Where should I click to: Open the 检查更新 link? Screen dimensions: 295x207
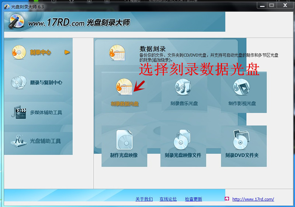(193, 199)
